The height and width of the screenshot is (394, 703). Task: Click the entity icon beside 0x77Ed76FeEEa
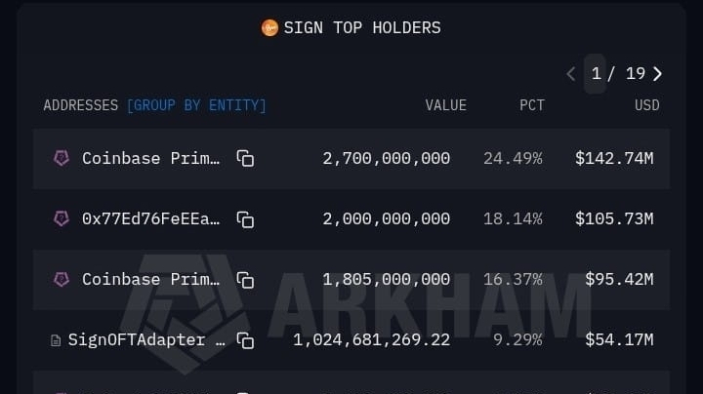(x=62, y=218)
